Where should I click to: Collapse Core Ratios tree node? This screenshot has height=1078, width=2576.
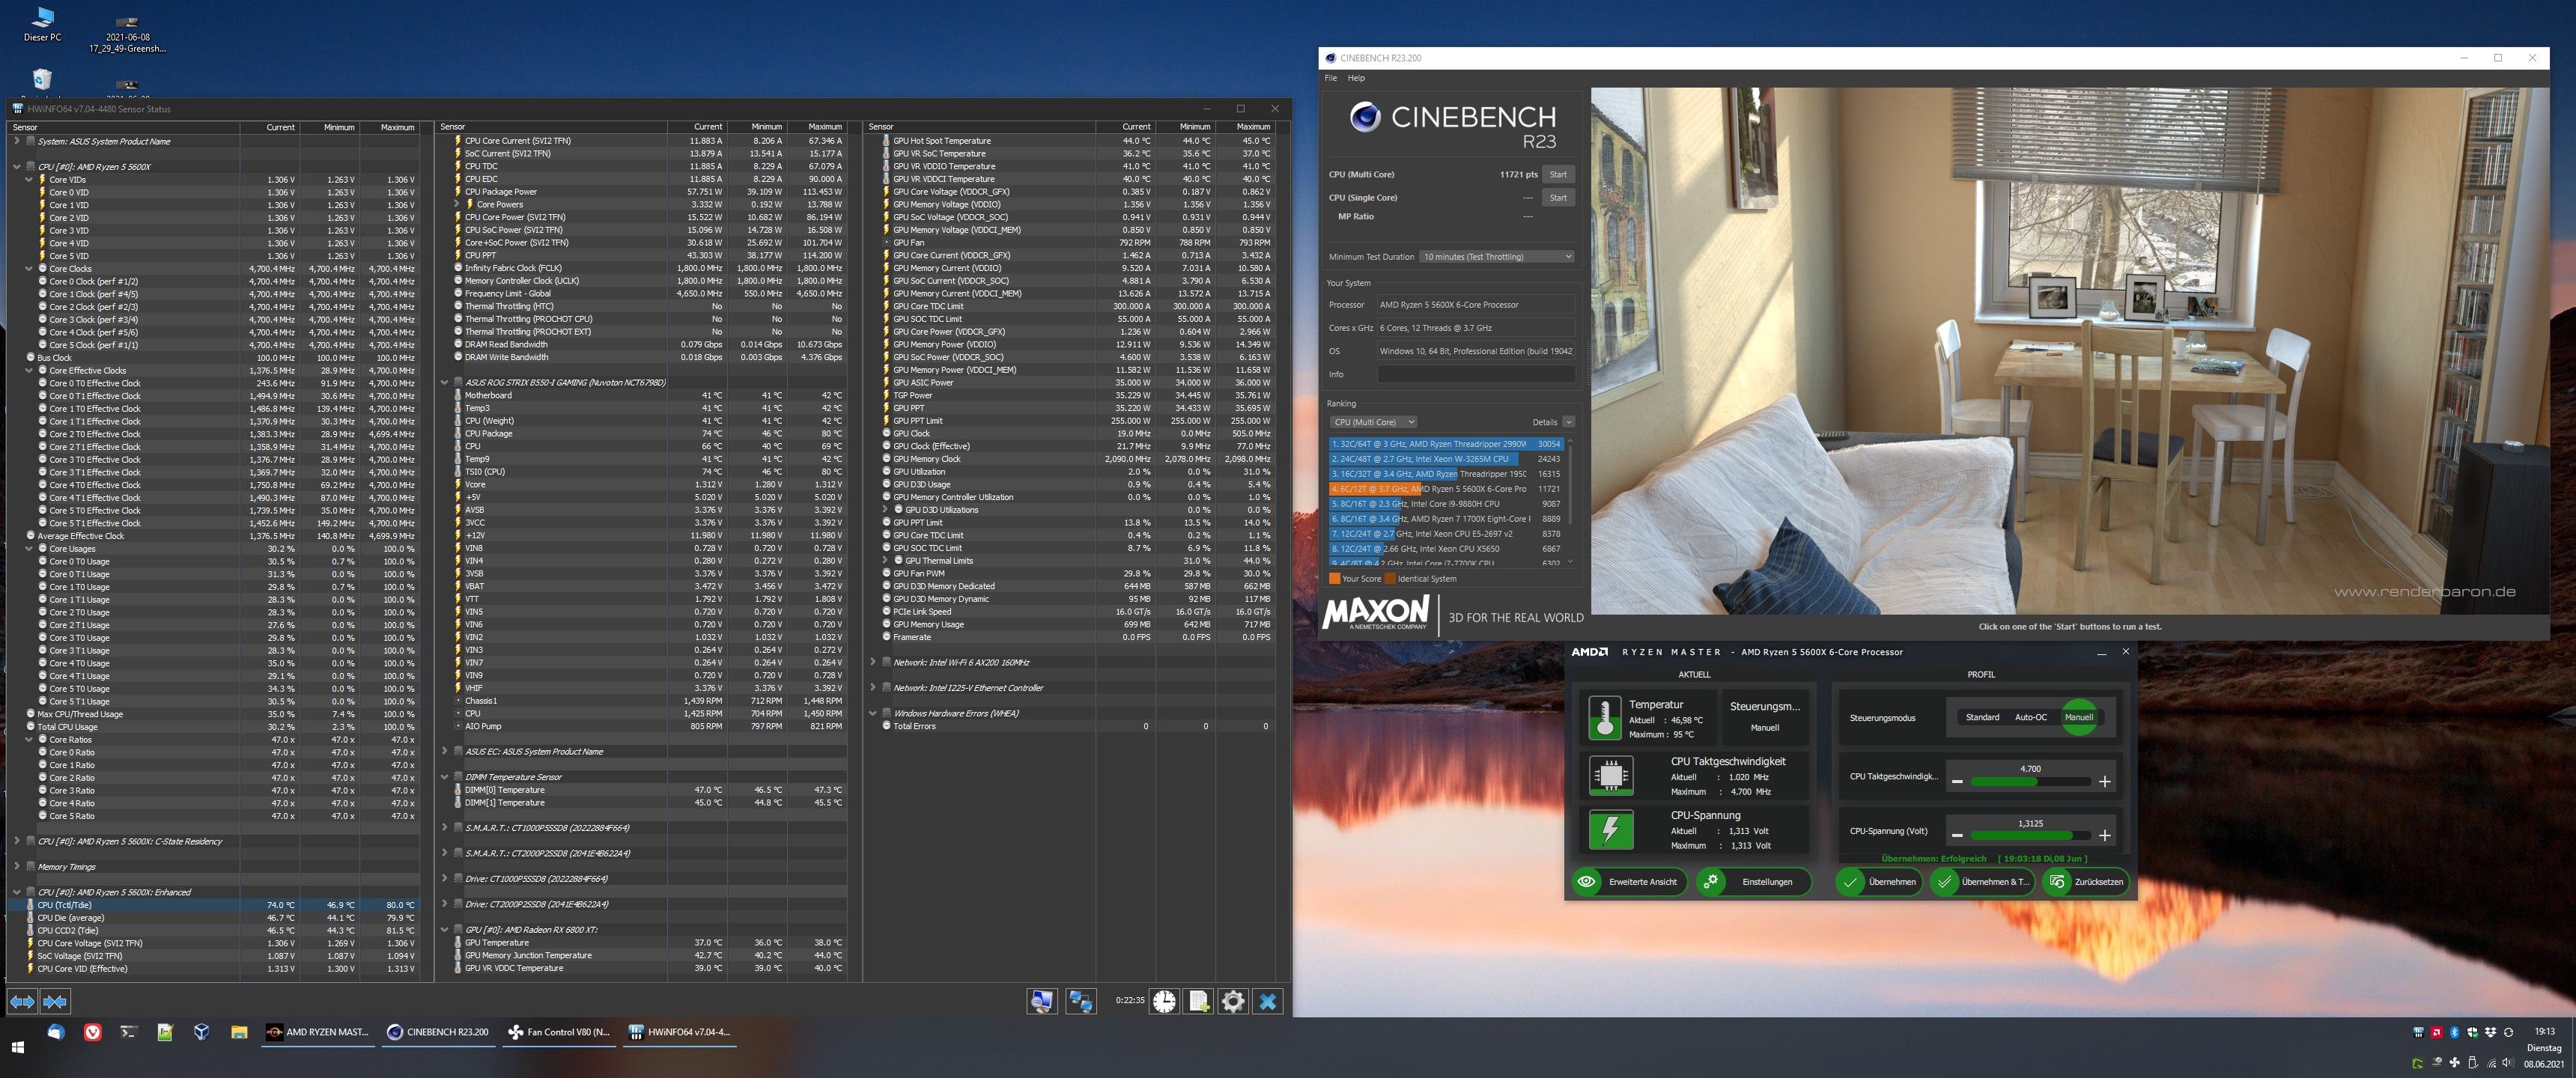[x=29, y=740]
